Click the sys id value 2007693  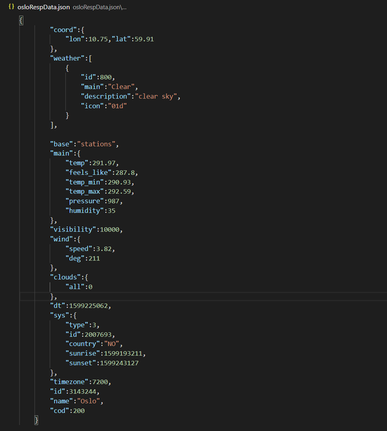98,334
